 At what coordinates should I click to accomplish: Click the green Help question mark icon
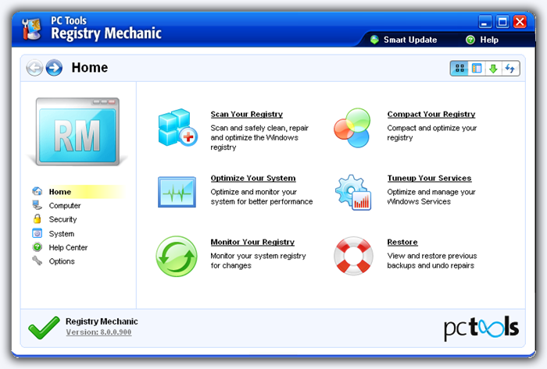[470, 40]
